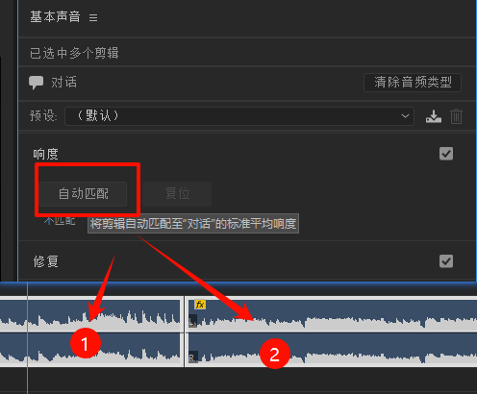477x394 pixels.
Task: Click the L channel marker on the second clip
Action: point(192,321)
